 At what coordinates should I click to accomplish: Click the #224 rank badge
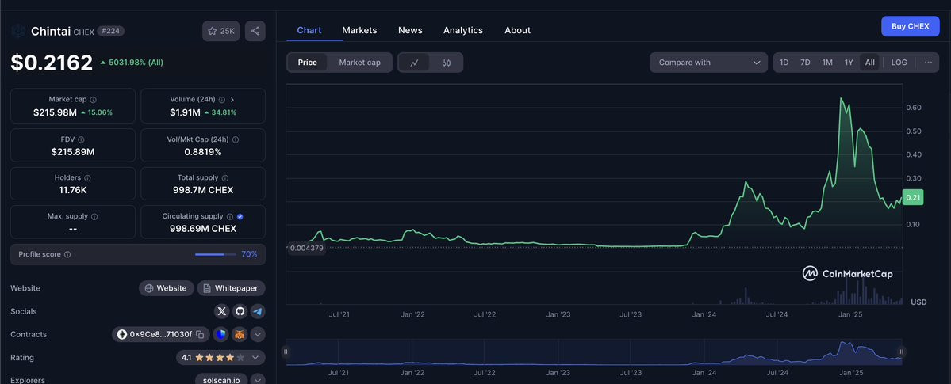point(111,31)
